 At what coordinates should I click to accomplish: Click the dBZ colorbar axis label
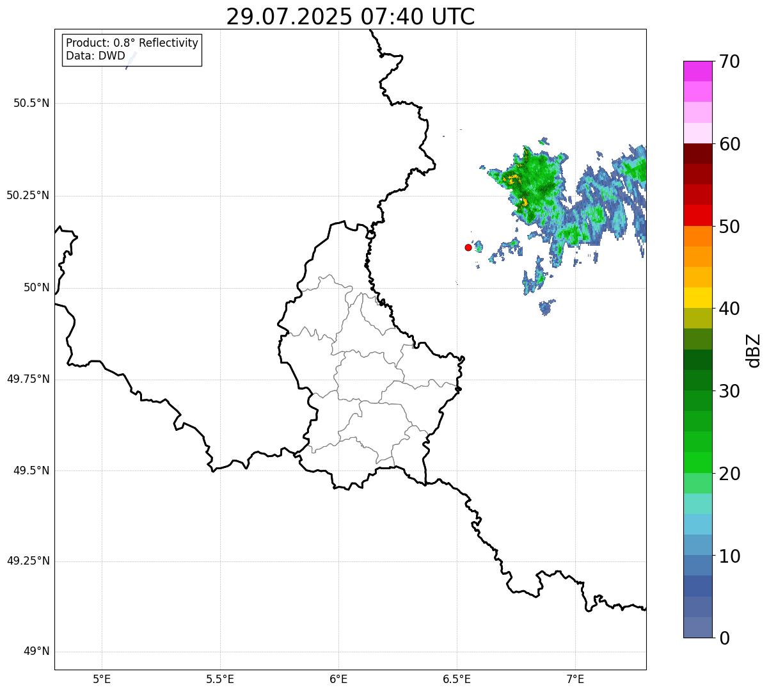(x=754, y=350)
